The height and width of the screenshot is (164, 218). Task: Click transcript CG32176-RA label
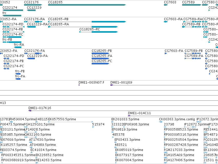tap(35, 19)
